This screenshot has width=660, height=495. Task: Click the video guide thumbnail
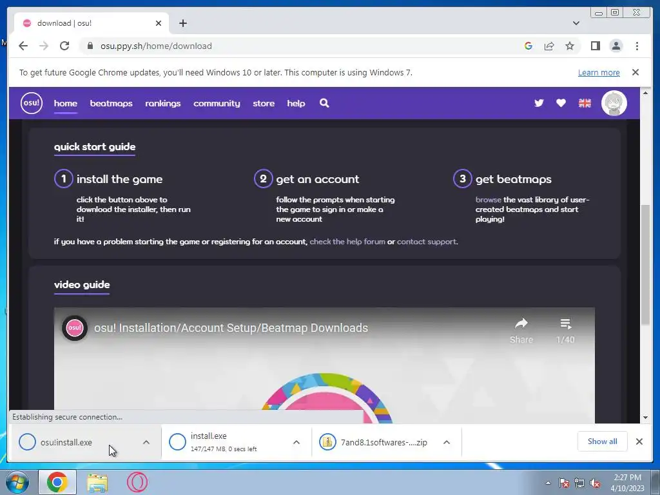point(324,365)
